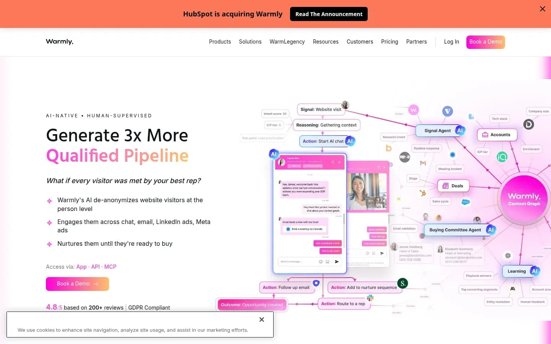Open the Partners nav link
This screenshot has width=551, height=344.
(x=416, y=42)
